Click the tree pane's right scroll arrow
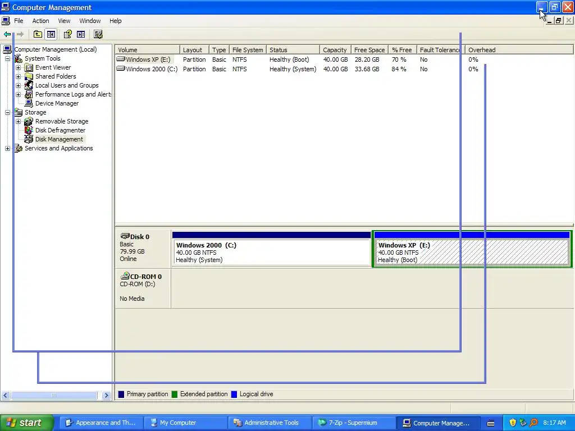 tap(106, 395)
